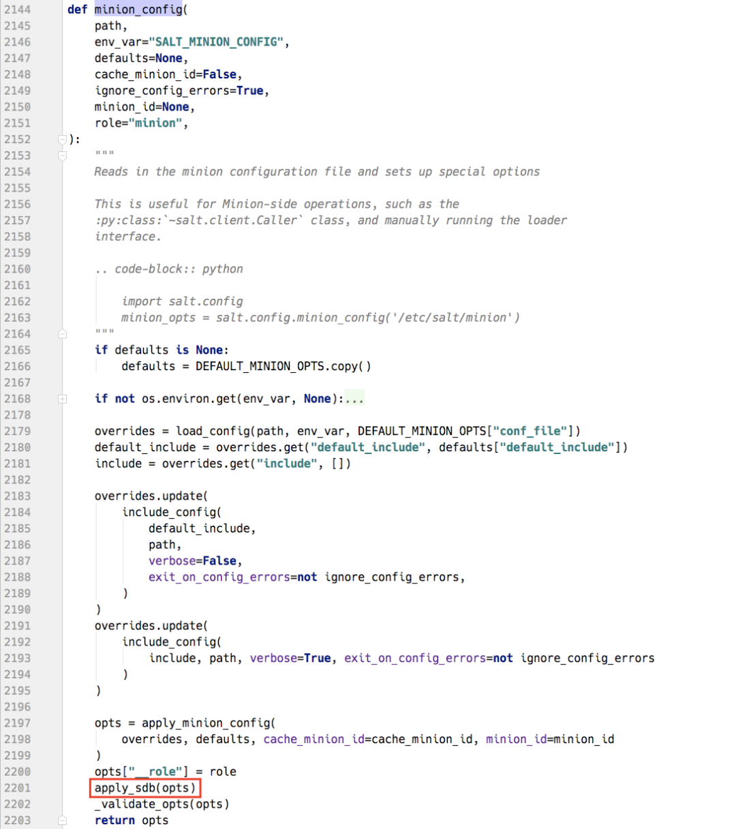The height and width of the screenshot is (829, 736).
Task: Toggle the docstring end fold marker on line 2164
Action: 63,334
